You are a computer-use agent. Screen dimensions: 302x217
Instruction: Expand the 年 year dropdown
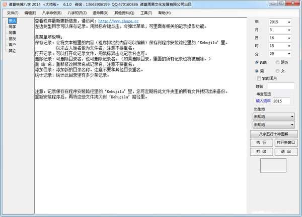pyautogui.click(x=289, y=22)
